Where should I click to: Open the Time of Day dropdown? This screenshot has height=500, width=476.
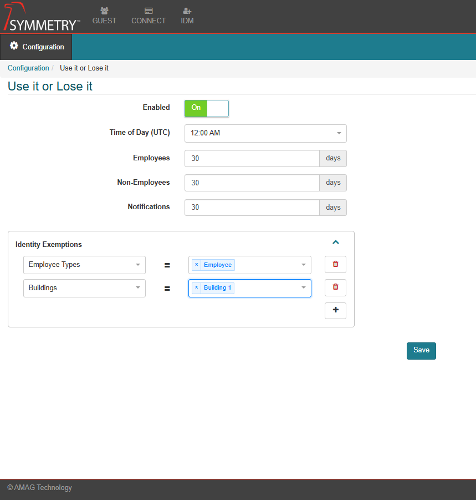[265, 133]
